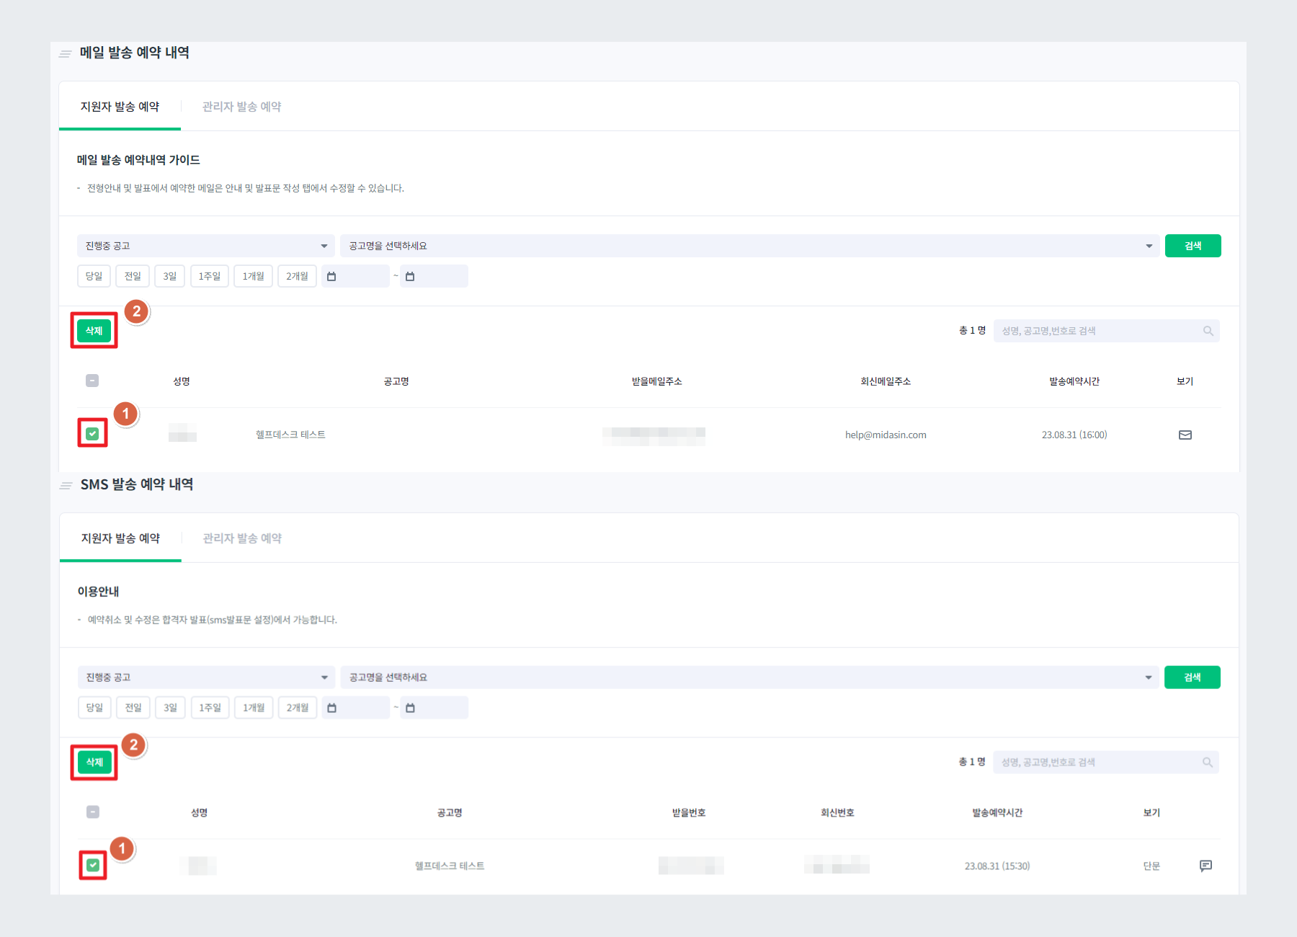Click 검색 button in SMS section

1193,678
